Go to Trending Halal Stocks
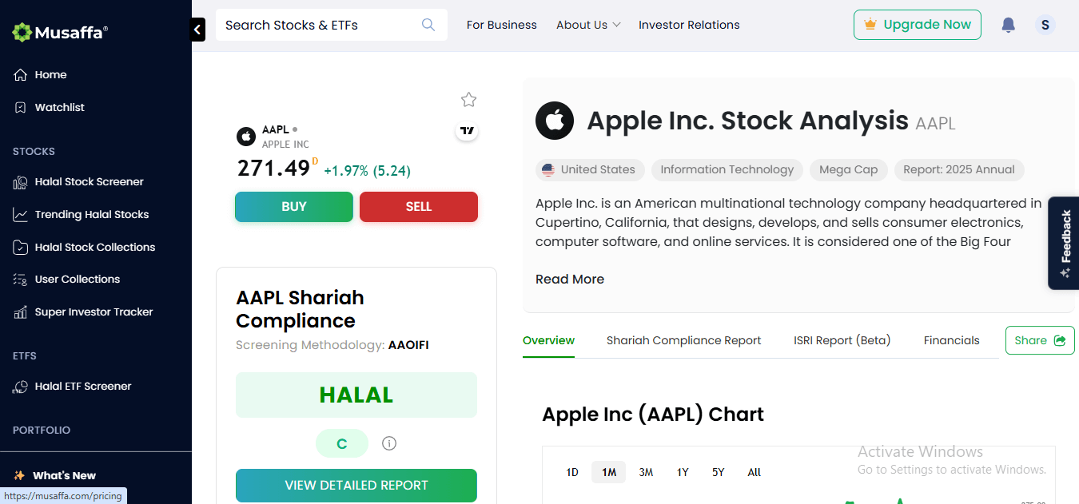The width and height of the screenshot is (1079, 504). (x=91, y=215)
